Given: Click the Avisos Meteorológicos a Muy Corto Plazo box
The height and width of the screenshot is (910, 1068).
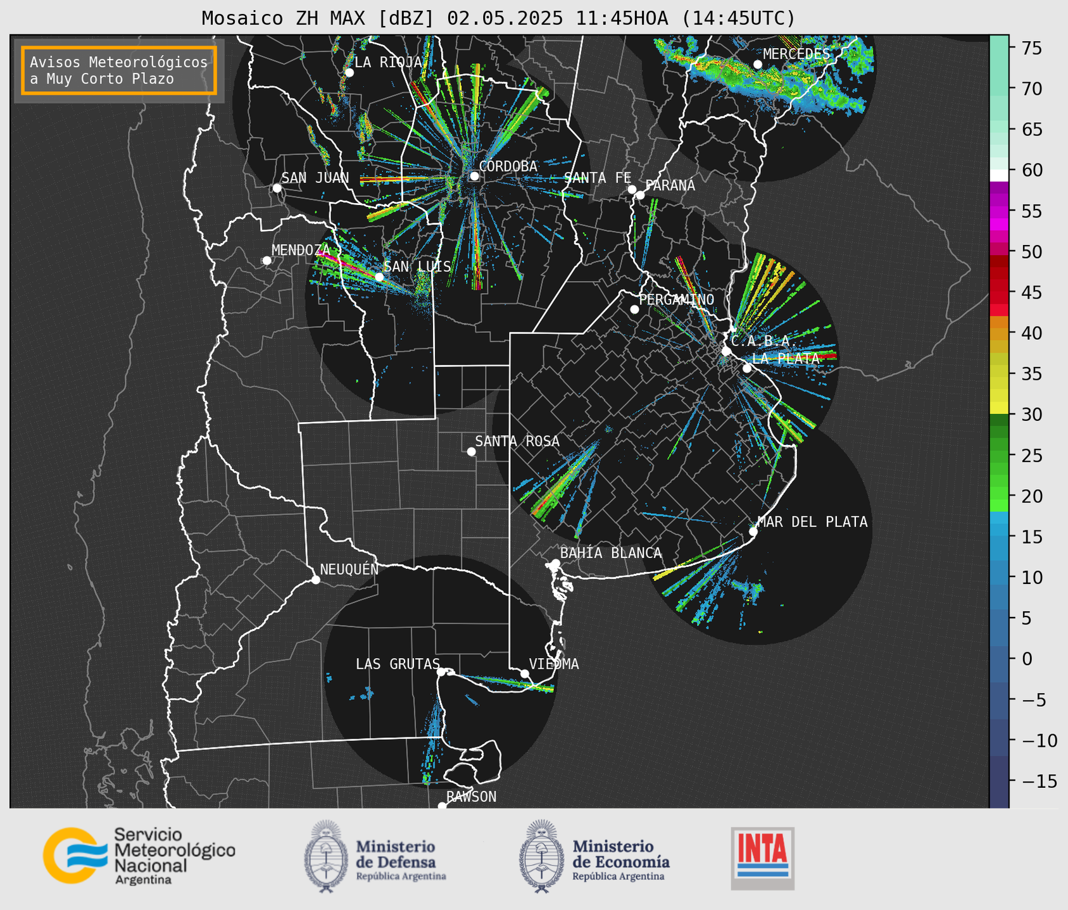Looking at the screenshot, I should (x=119, y=70).
